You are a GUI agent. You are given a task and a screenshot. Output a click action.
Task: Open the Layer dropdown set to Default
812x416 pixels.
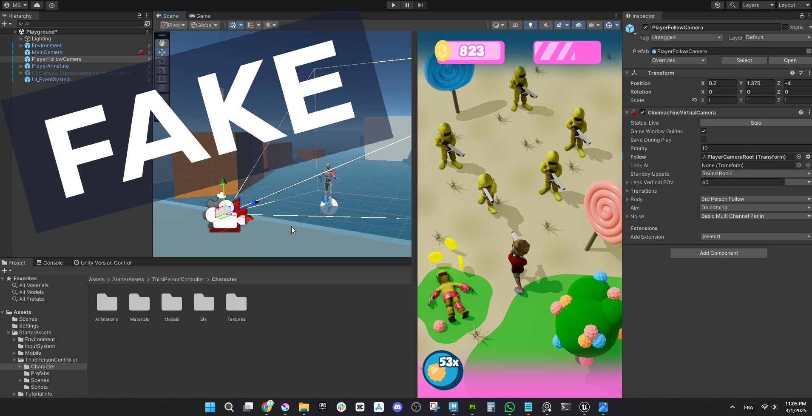777,37
